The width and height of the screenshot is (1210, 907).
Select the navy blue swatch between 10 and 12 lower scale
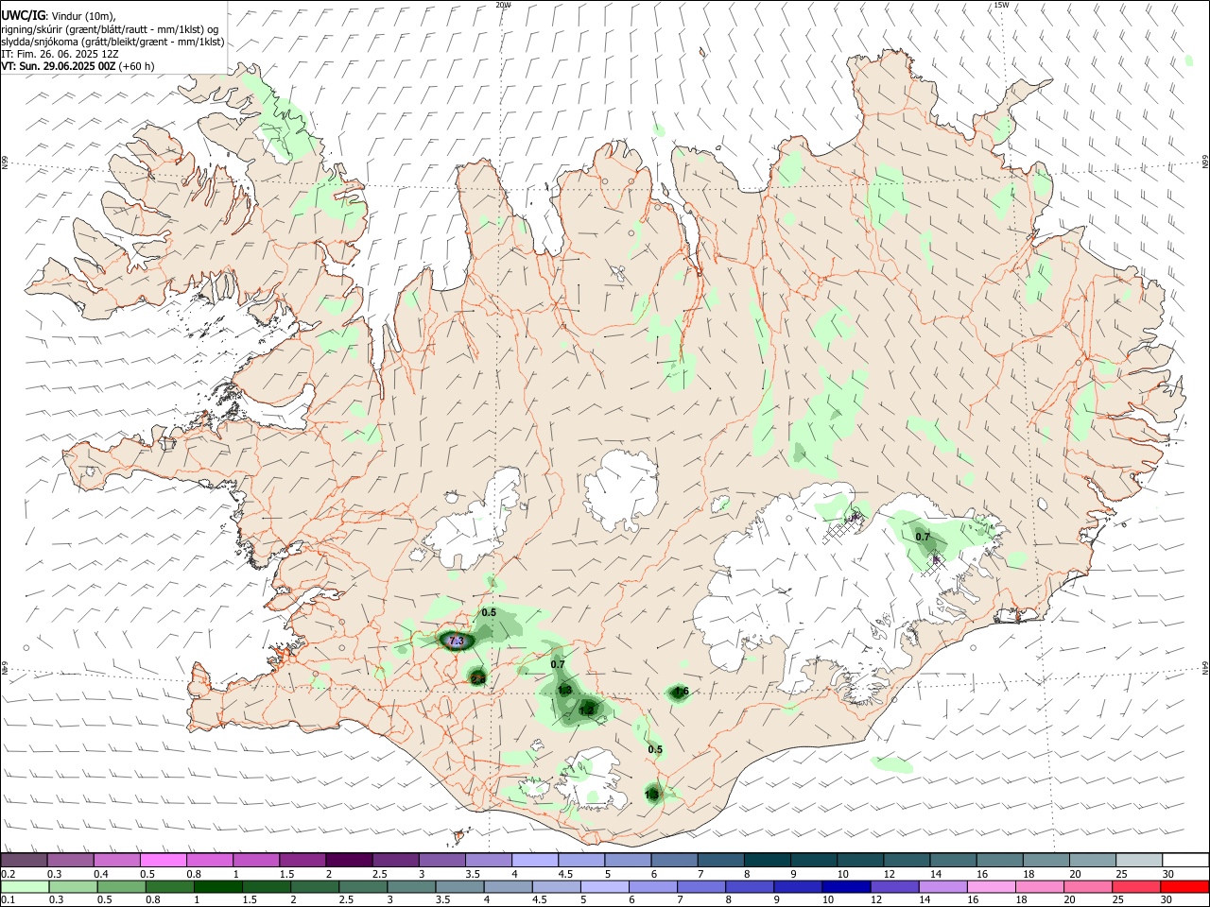click(x=846, y=887)
